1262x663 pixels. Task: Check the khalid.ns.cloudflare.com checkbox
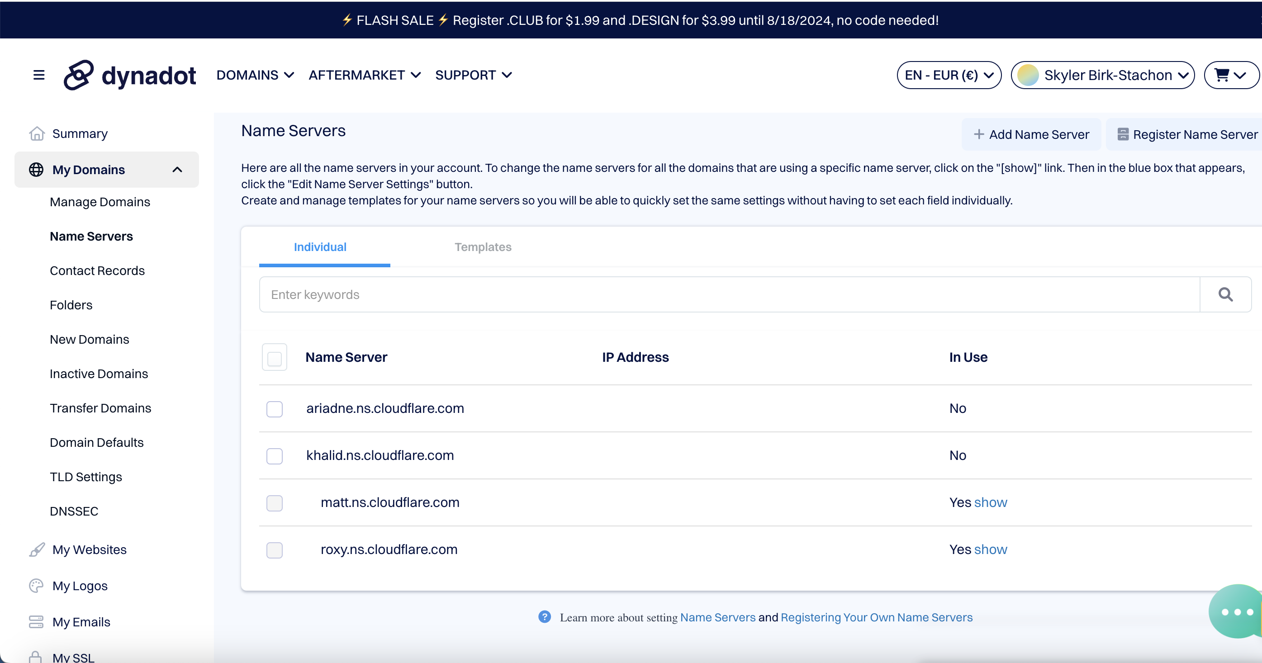(x=275, y=456)
